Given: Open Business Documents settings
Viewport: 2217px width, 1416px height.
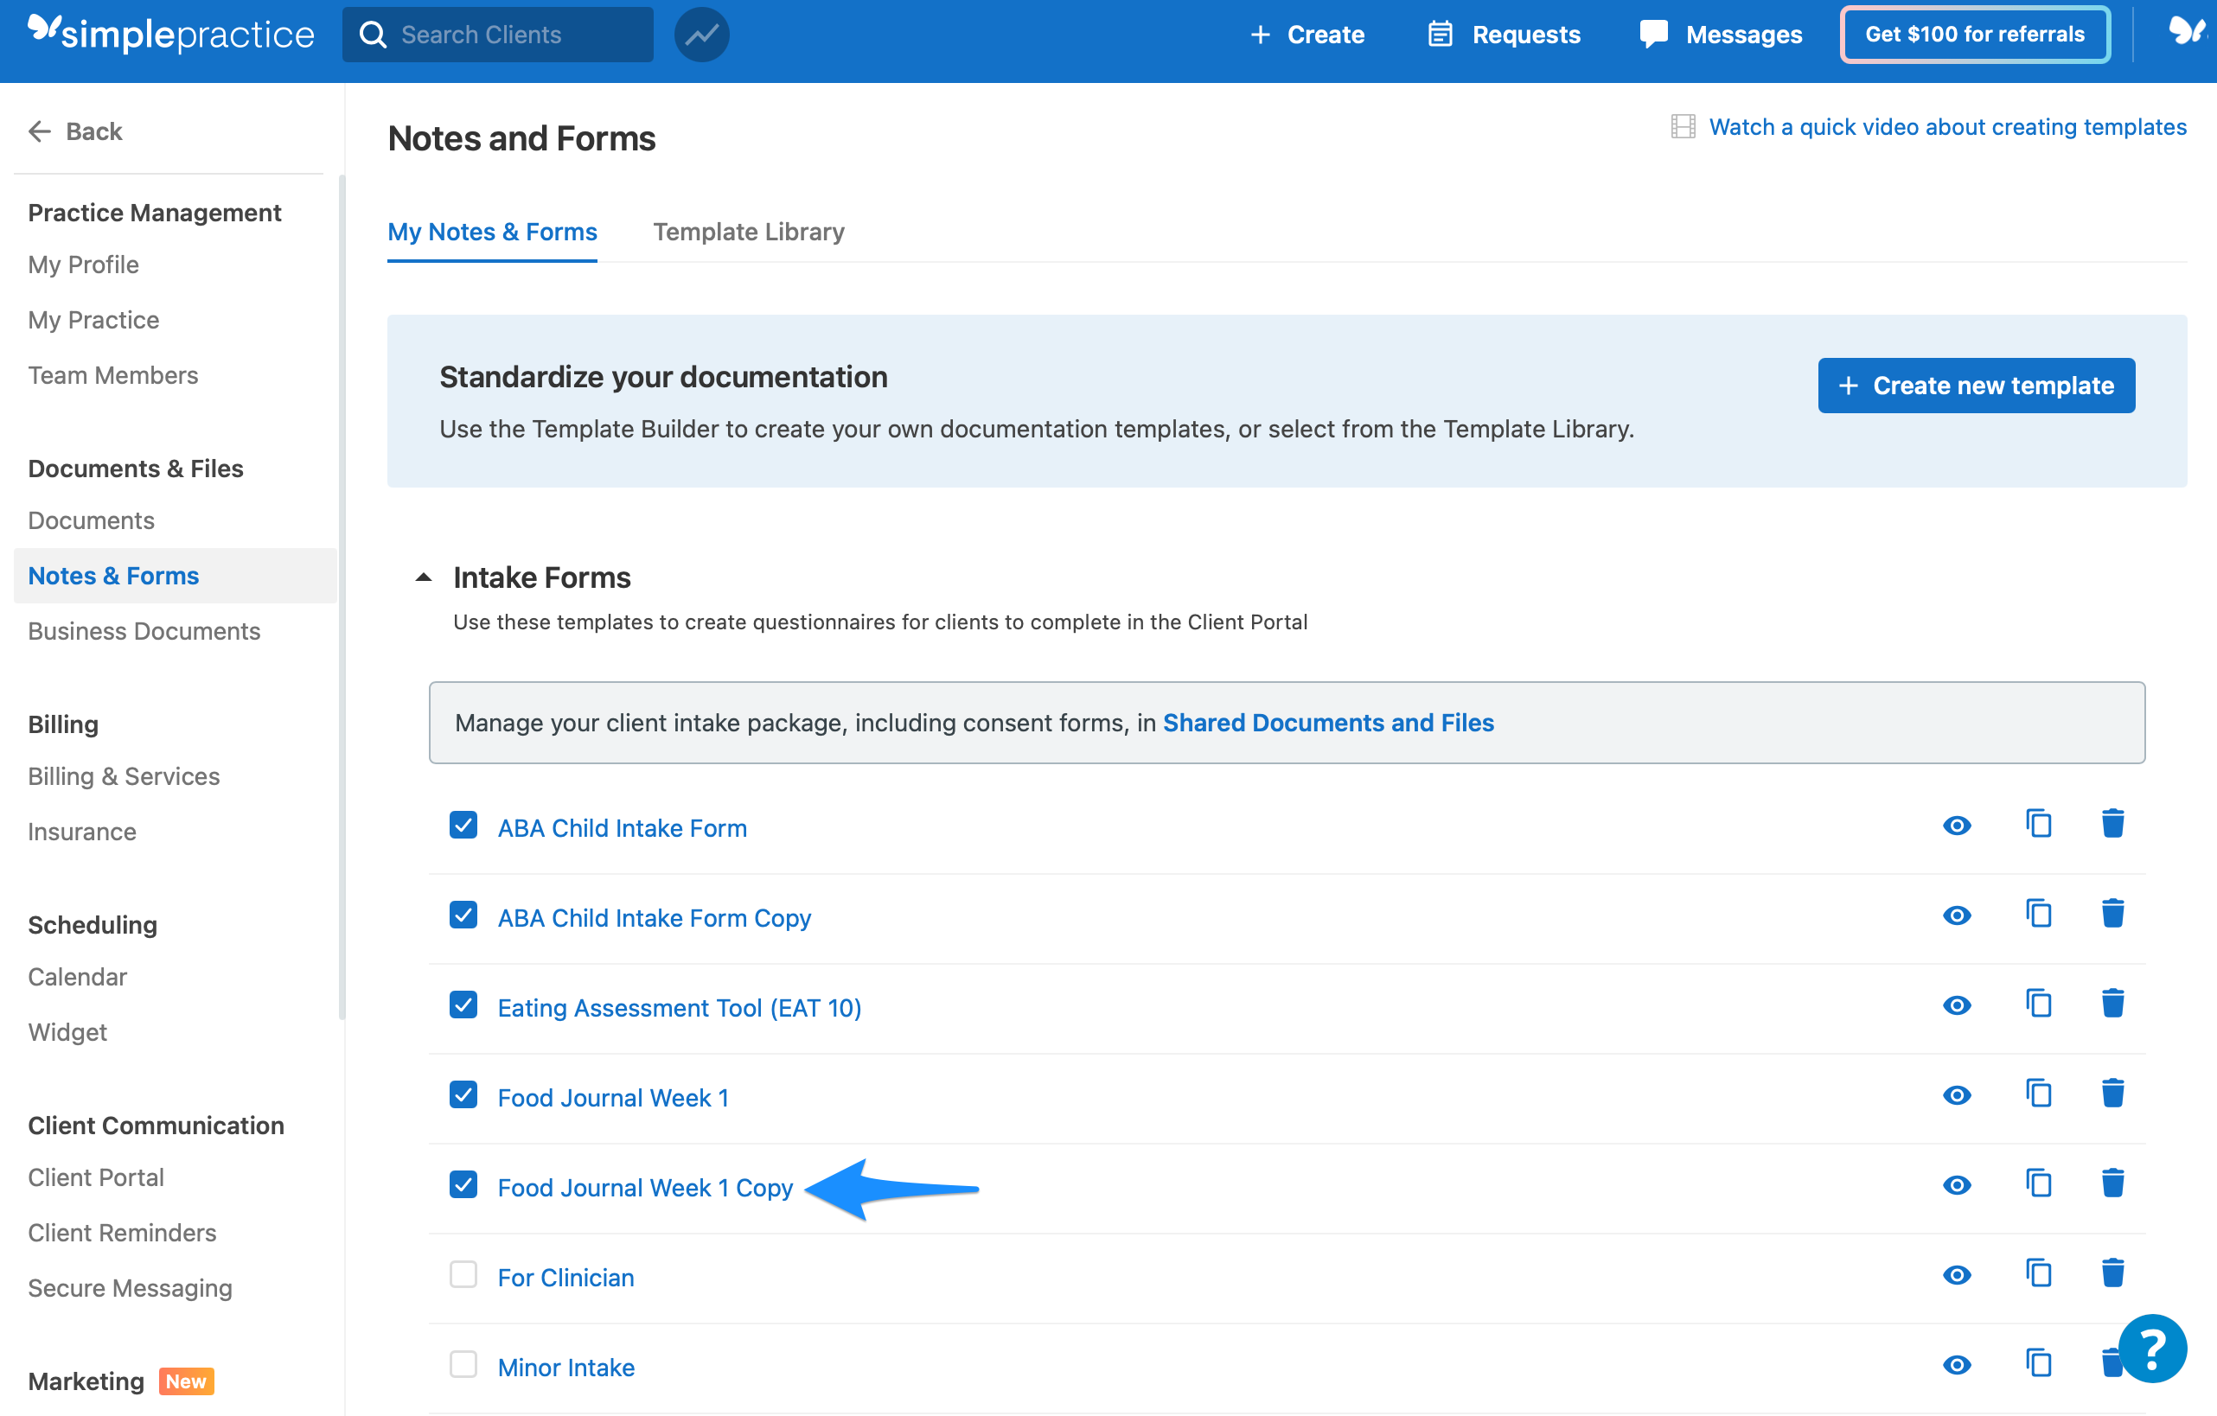Looking at the screenshot, I should pyautogui.click(x=144, y=632).
